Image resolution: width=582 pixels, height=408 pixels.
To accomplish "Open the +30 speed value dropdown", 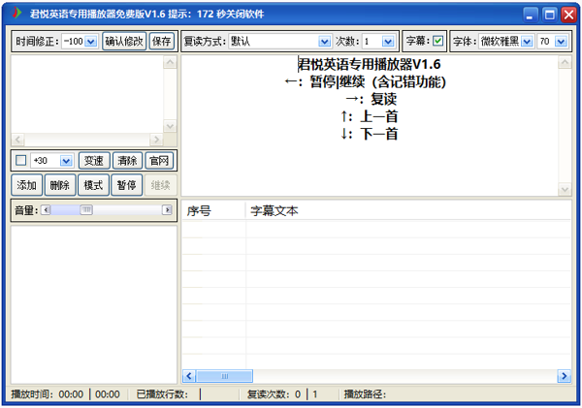I will click(66, 160).
